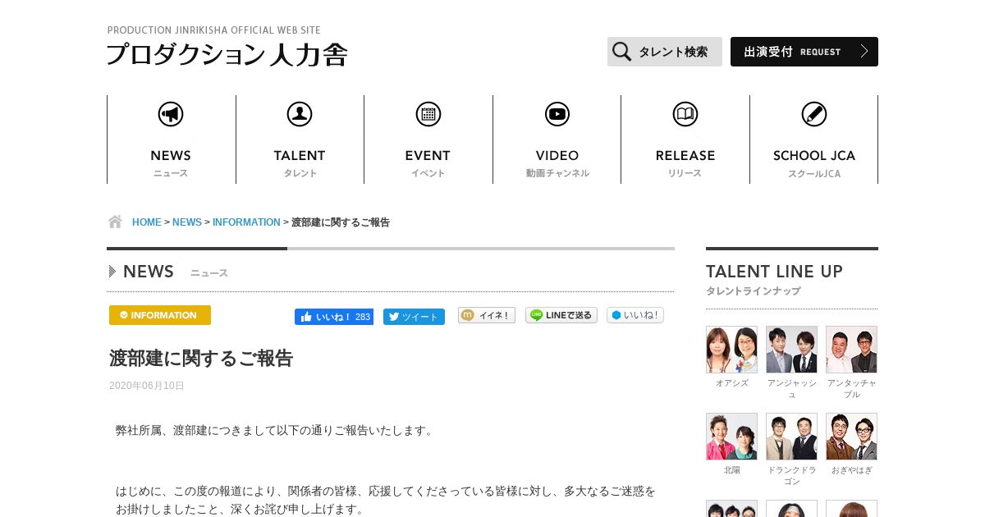Click the SCHOOL JCA pencil icon

pyautogui.click(x=814, y=114)
